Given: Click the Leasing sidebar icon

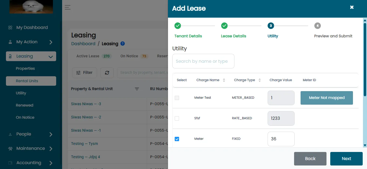Looking at the screenshot, I should (10, 56).
